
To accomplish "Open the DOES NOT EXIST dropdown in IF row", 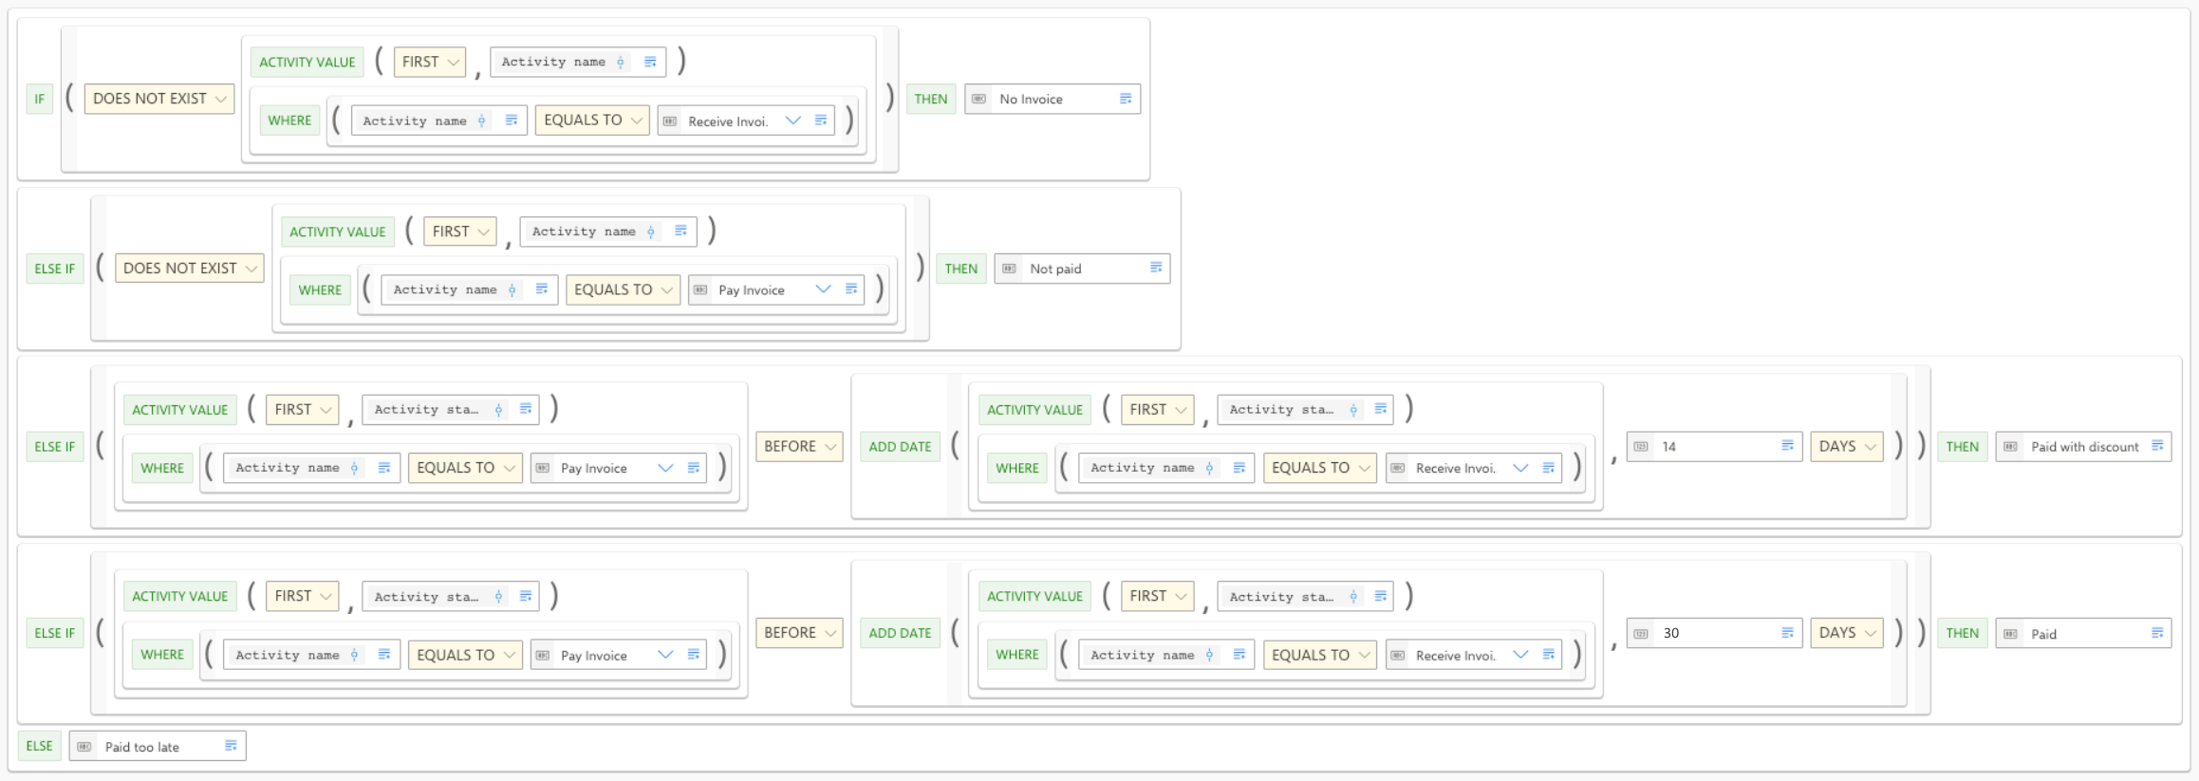I will pyautogui.click(x=159, y=99).
